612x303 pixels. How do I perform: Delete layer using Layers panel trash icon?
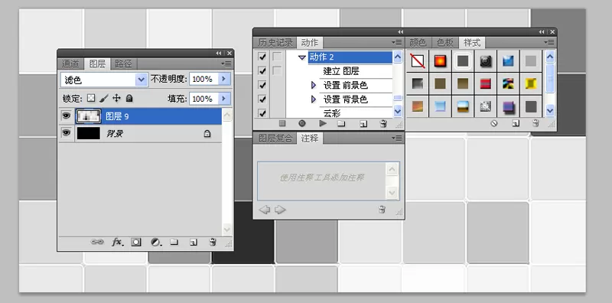pos(213,242)
